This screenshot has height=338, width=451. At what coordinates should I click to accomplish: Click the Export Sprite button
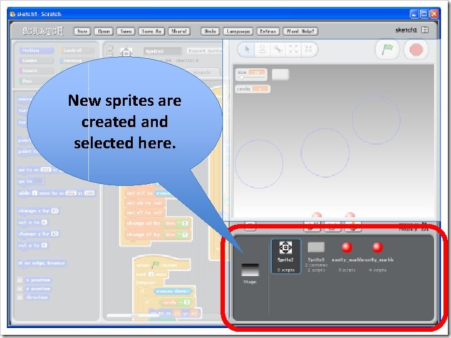coord(205,51)
